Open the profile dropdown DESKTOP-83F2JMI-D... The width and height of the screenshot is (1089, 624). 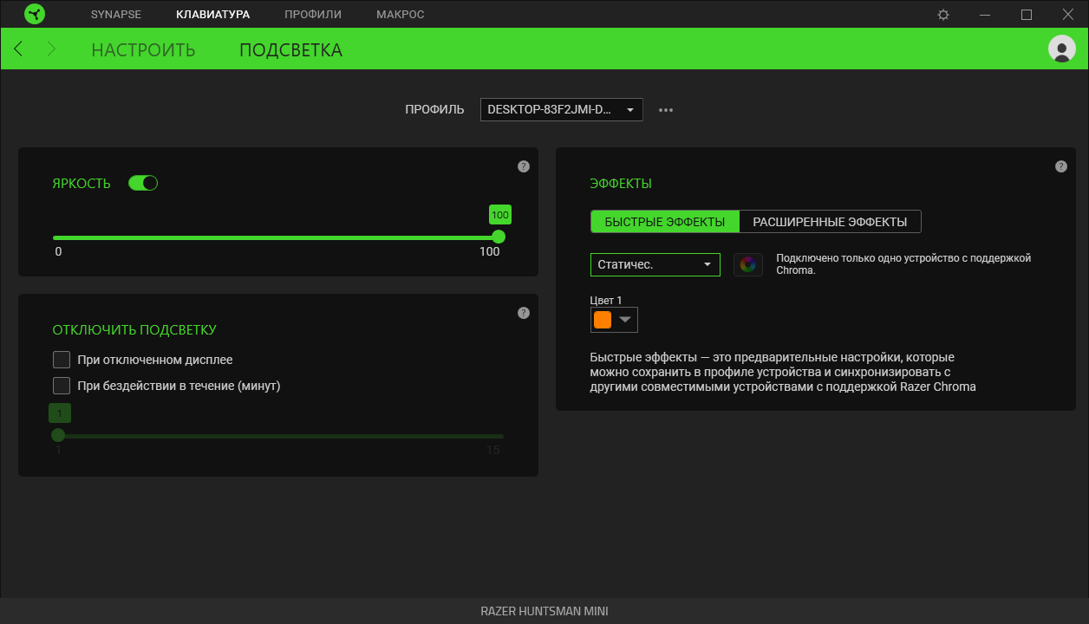tap(562, 110)
